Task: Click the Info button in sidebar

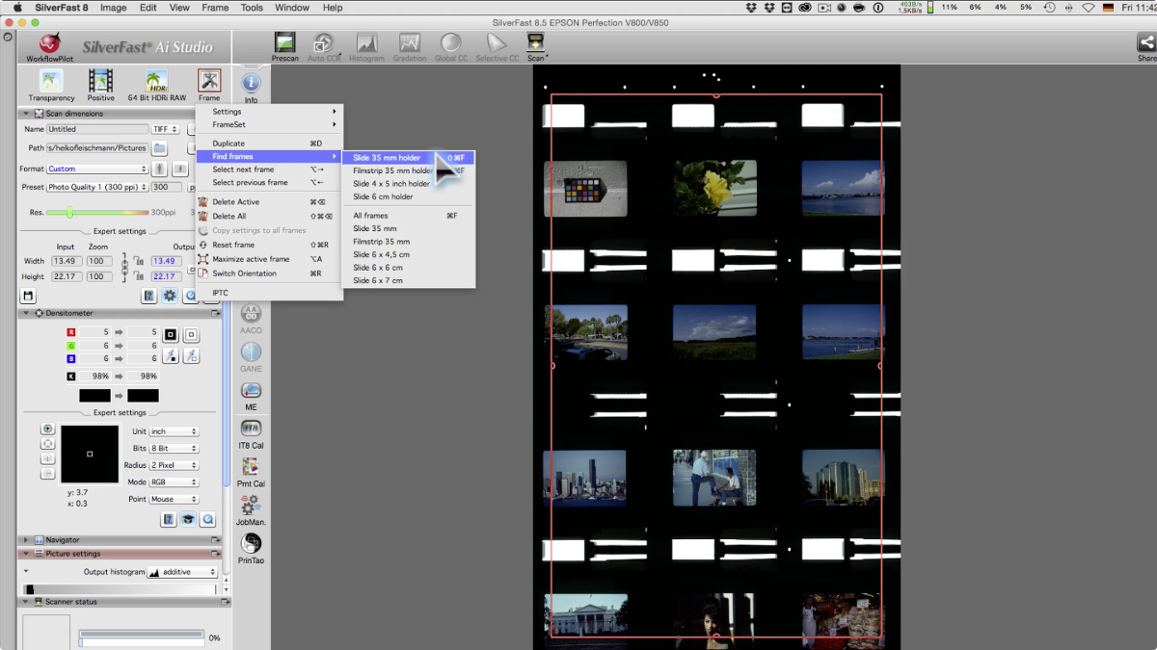Action: [251, 85]
